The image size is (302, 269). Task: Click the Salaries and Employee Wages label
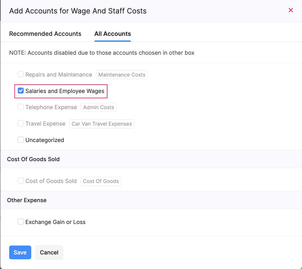(65, 91)
